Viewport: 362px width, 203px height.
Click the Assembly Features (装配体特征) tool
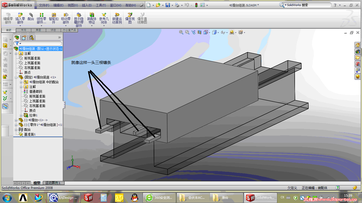coord(92,18)
